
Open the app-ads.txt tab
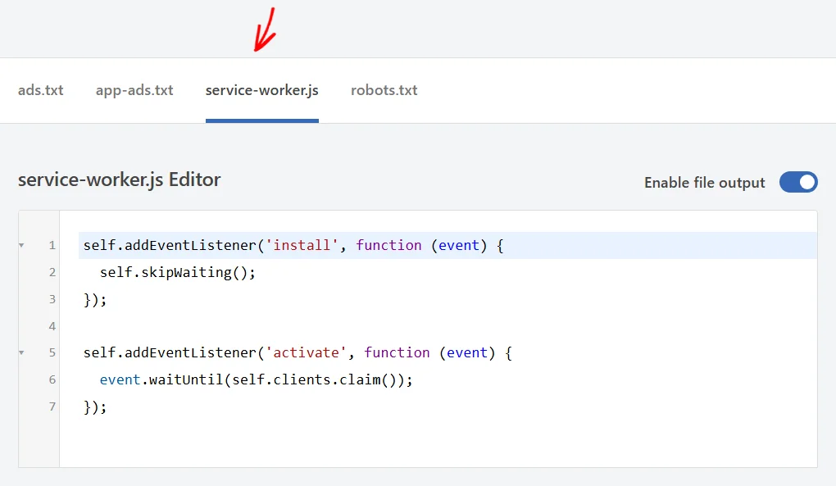134,90
